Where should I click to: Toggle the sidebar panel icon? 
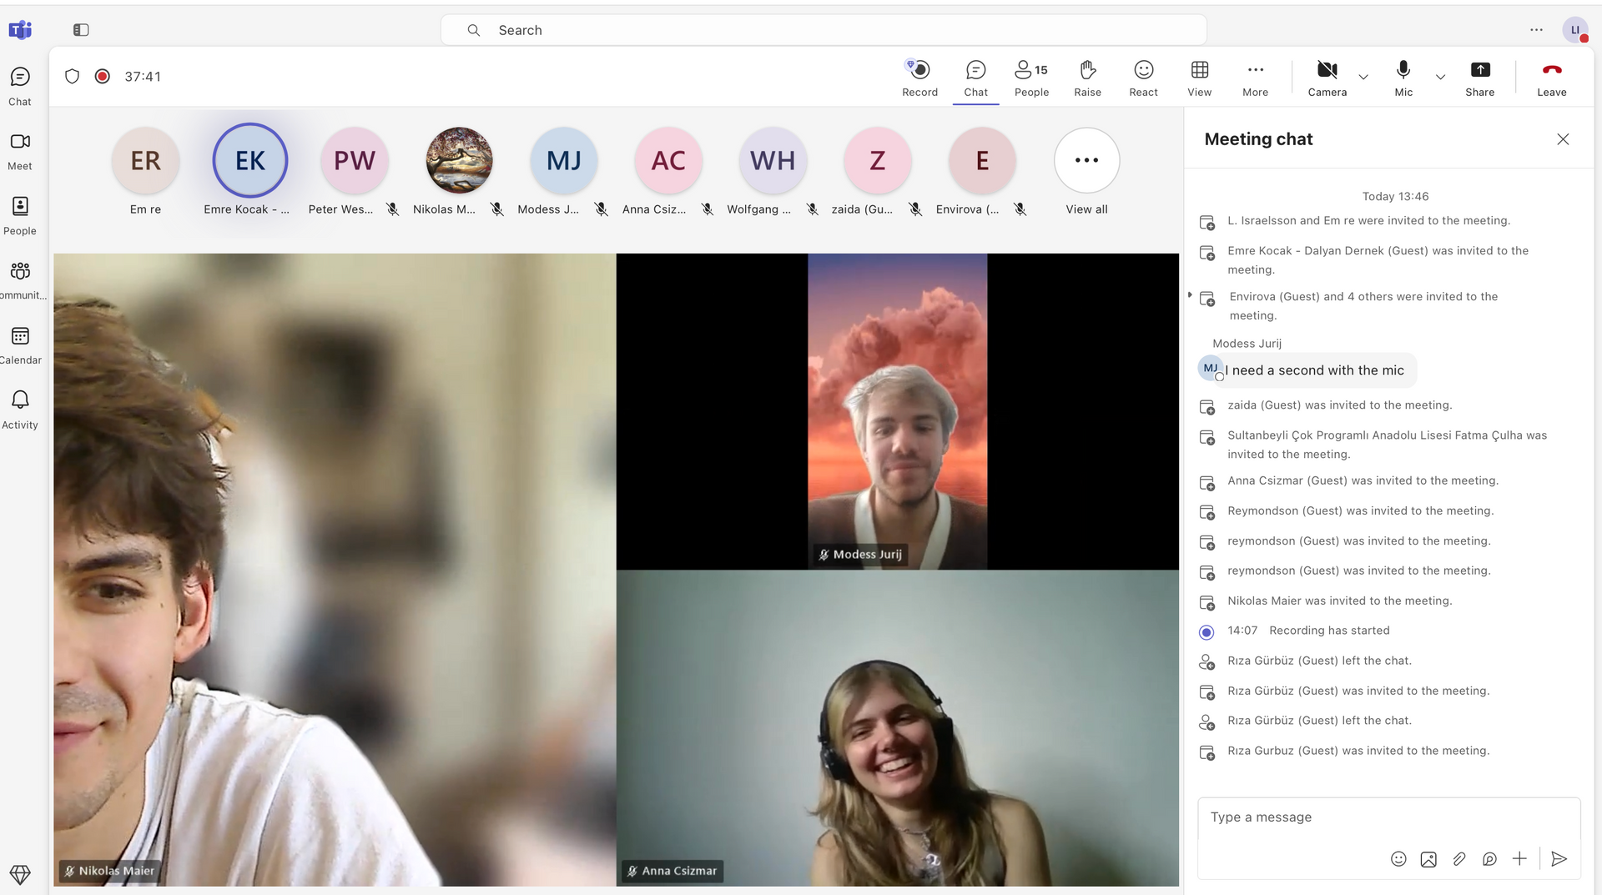[x=81, y=30]
